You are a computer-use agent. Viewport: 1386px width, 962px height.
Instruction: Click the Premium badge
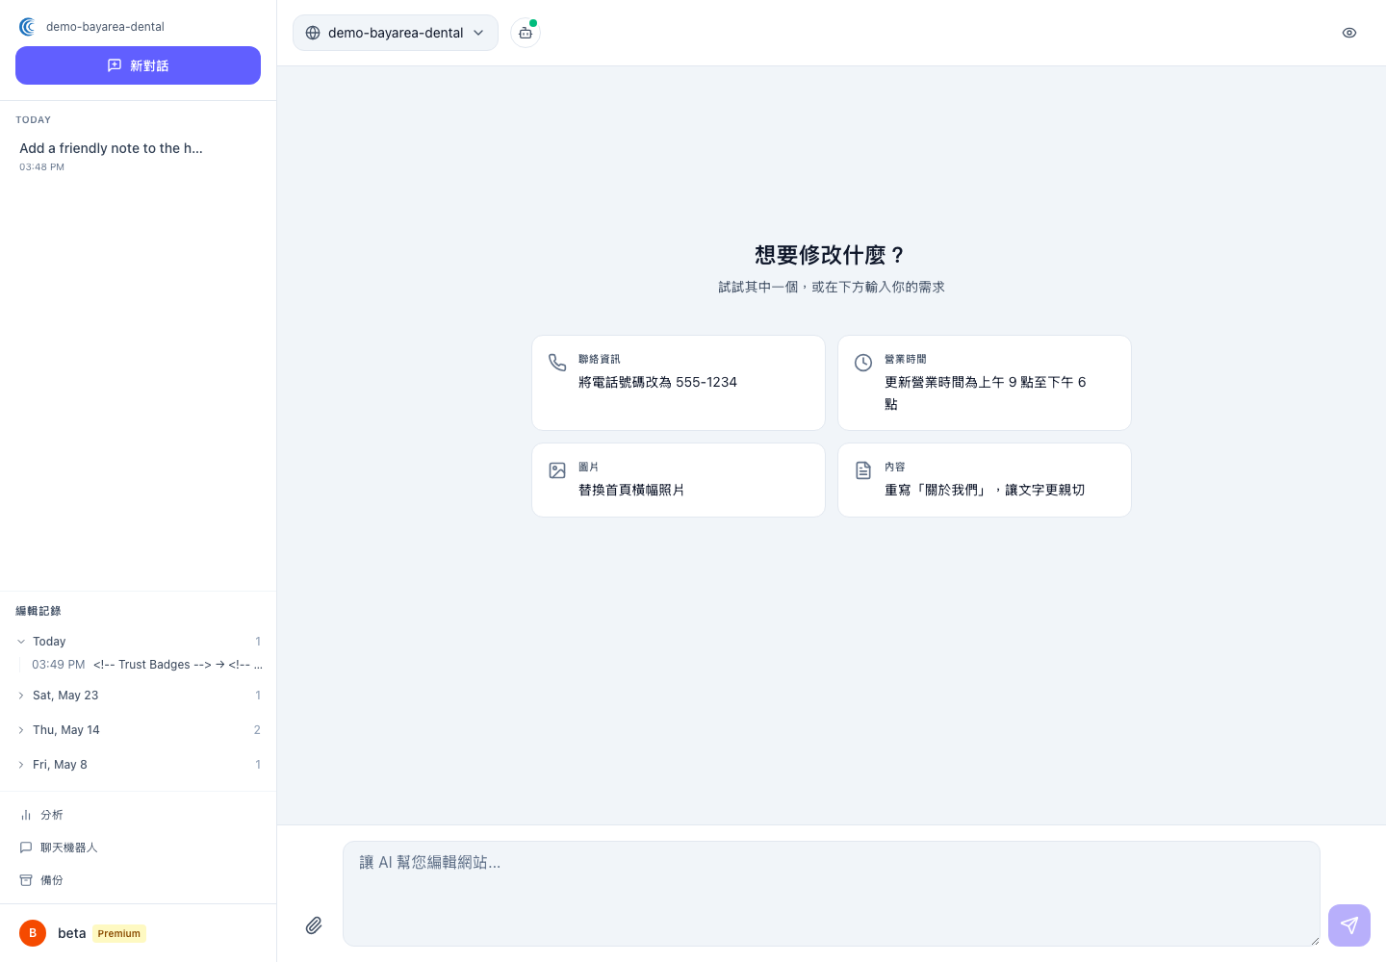click(119, 933)
